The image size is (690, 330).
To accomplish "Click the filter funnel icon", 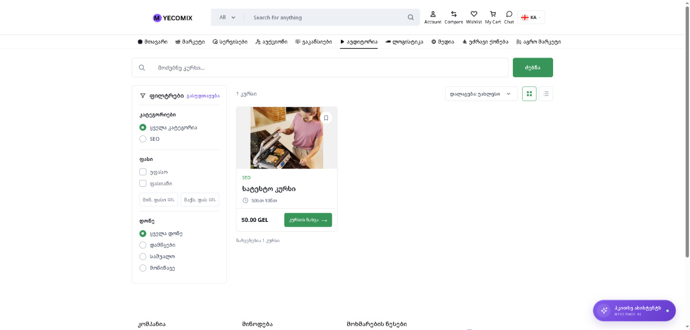I will coord(143,95).
